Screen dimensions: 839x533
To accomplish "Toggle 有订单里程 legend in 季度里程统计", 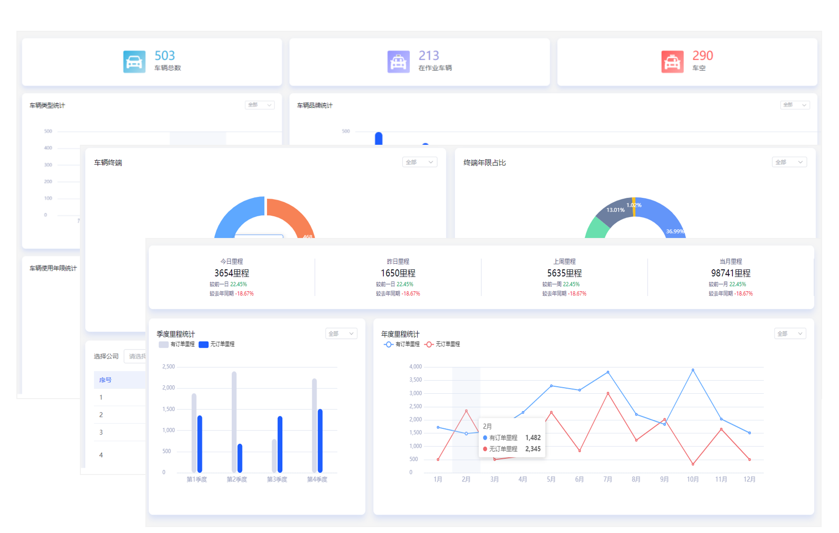I will pos(177,344).
